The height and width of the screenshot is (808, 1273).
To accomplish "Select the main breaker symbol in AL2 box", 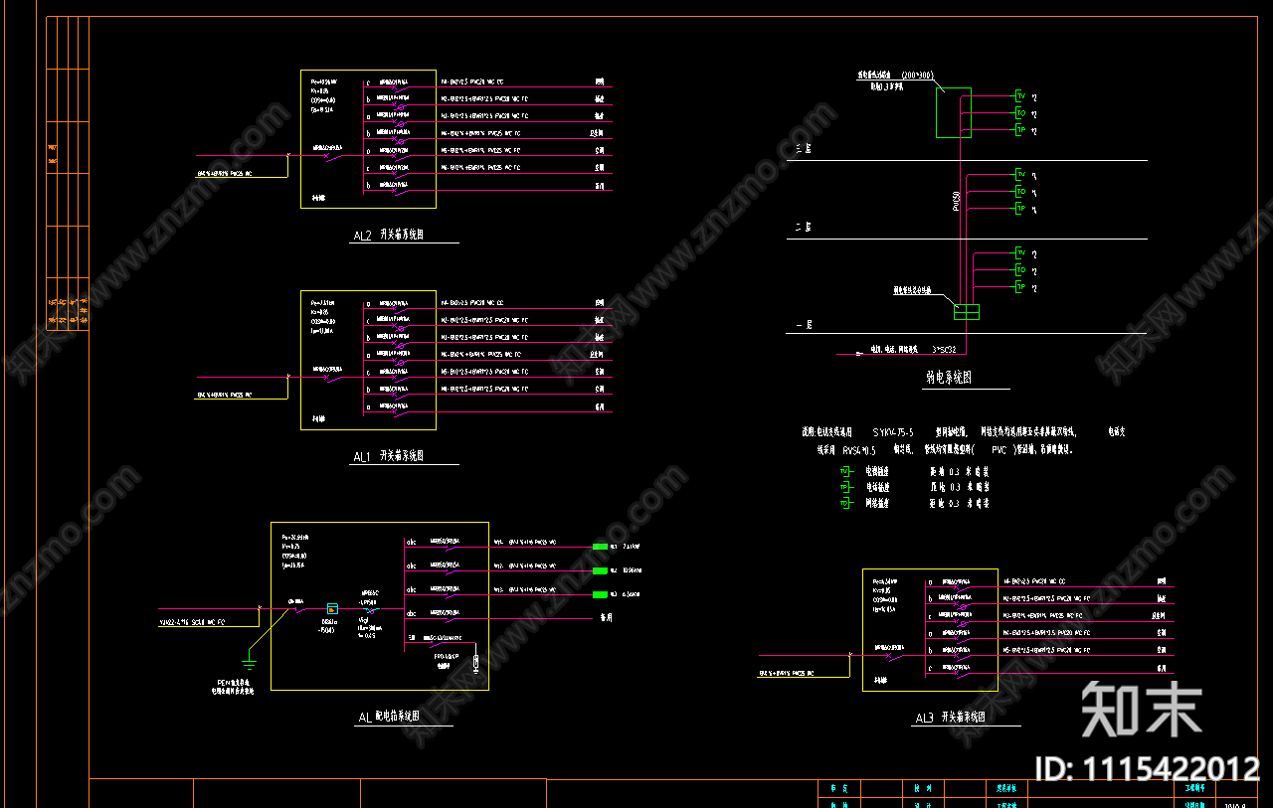I will (x=333, y=155).
